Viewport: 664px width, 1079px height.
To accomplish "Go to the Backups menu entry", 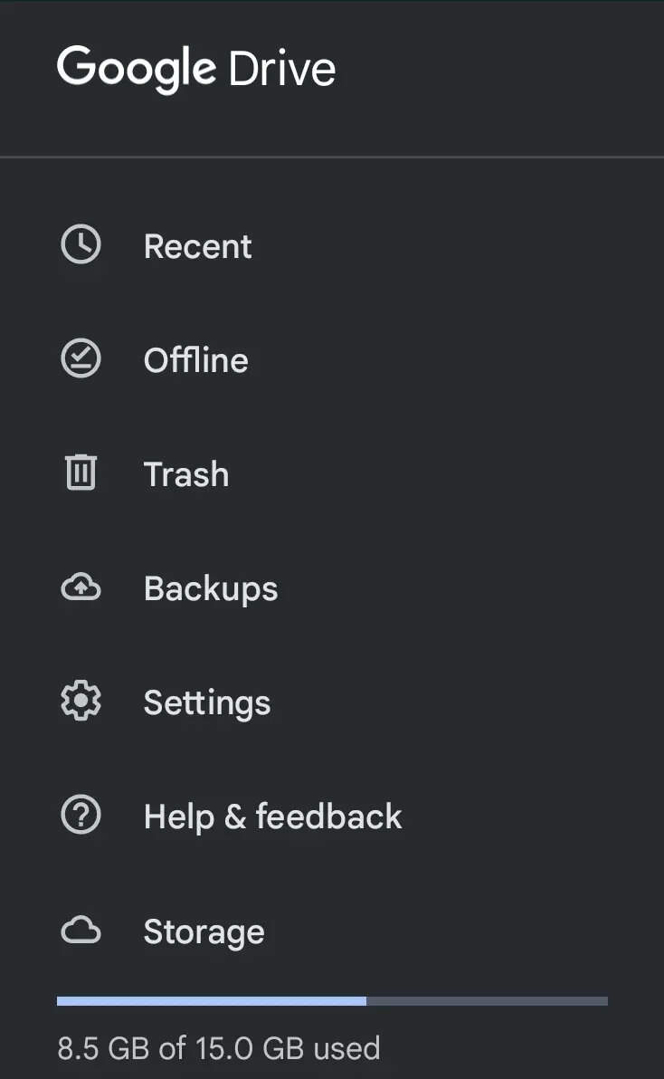I will click(332, 588).
